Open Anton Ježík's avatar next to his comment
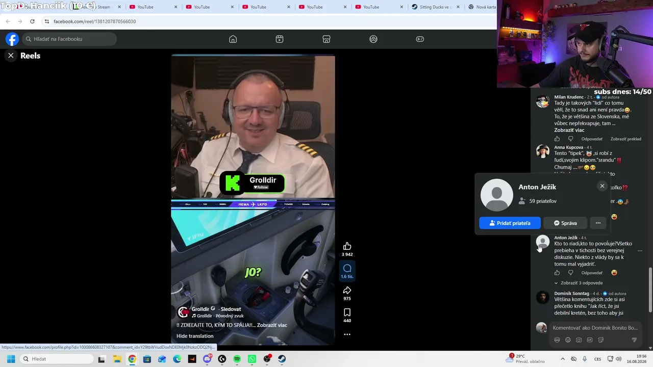 pyautogui.click(x=542, y=242)
